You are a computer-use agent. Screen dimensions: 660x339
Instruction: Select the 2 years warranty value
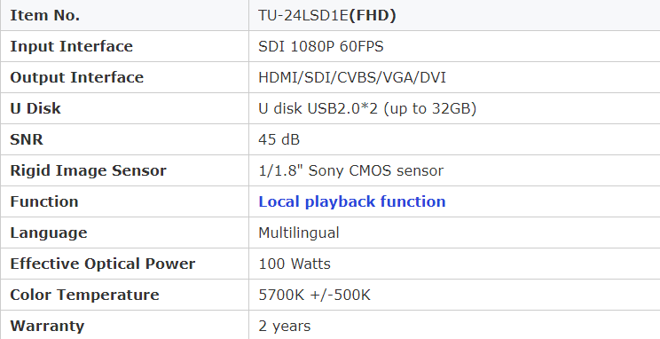point(285,326)
